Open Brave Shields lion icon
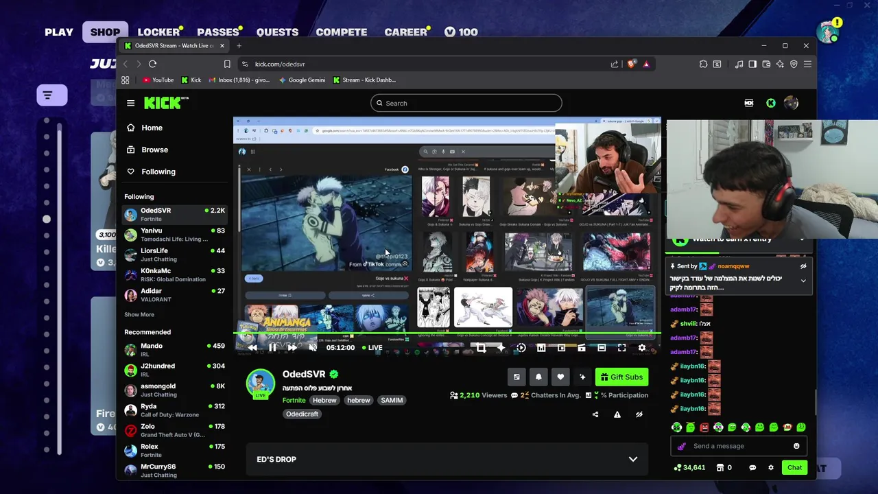The height and width of the screenshot is (494, 878). tap(632, 64)
